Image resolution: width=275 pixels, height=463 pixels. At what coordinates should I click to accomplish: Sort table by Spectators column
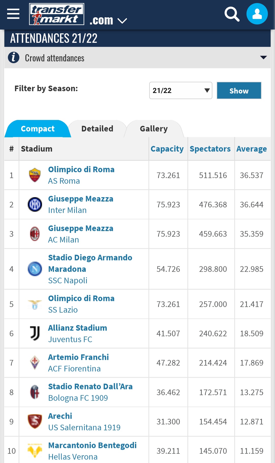210,149
